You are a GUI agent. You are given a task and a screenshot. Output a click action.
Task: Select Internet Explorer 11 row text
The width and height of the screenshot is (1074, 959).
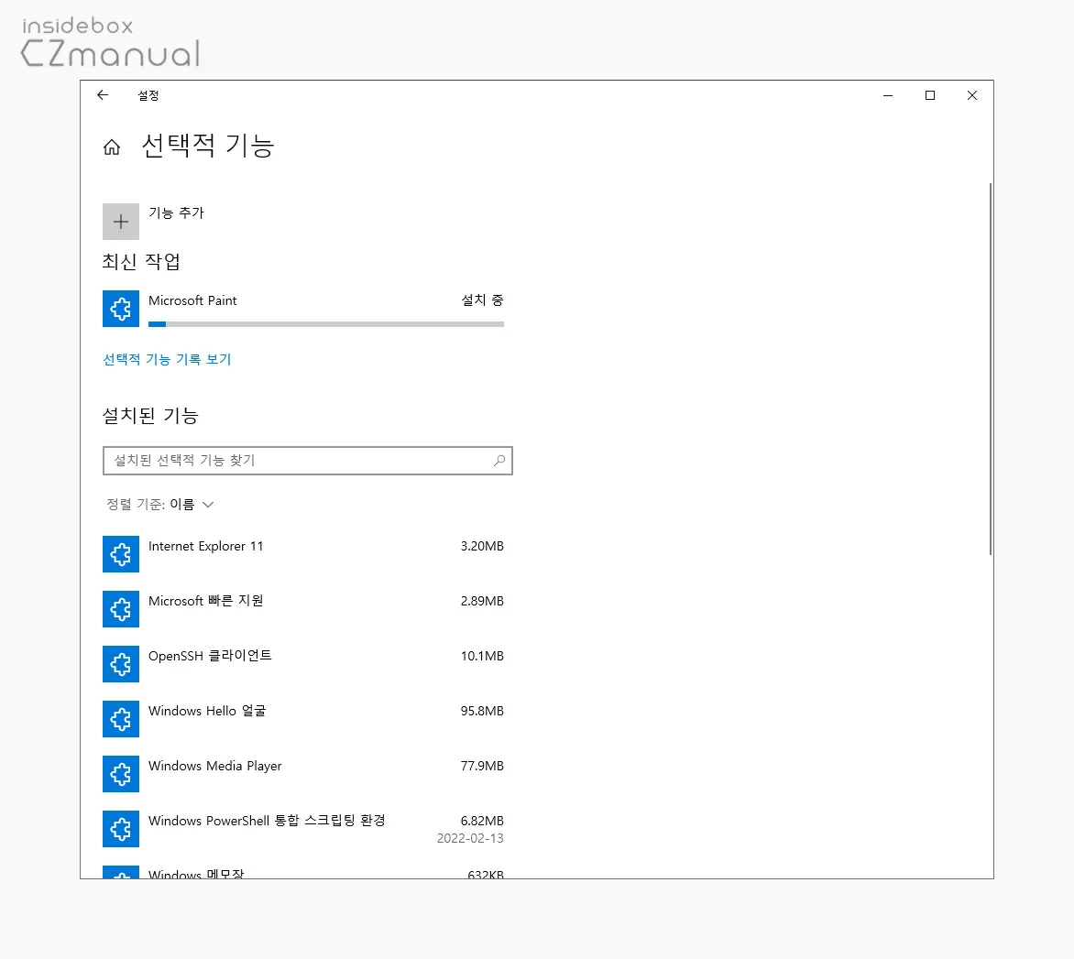205,546
